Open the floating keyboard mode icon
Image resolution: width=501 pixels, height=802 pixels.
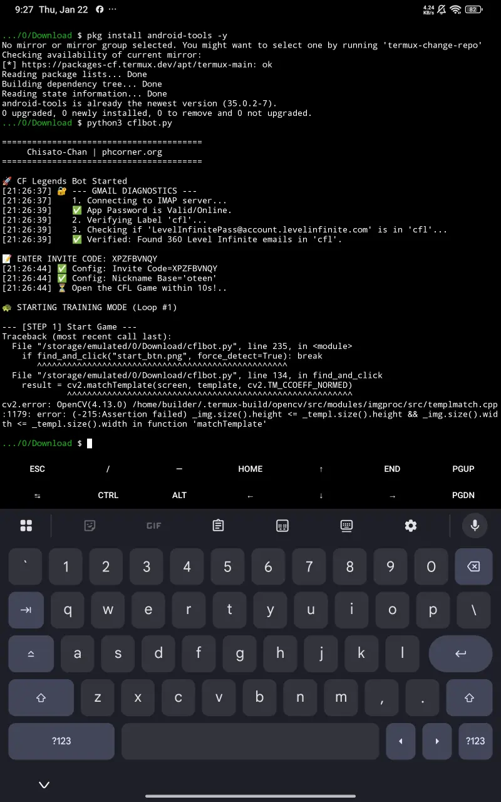pos(346,526)
